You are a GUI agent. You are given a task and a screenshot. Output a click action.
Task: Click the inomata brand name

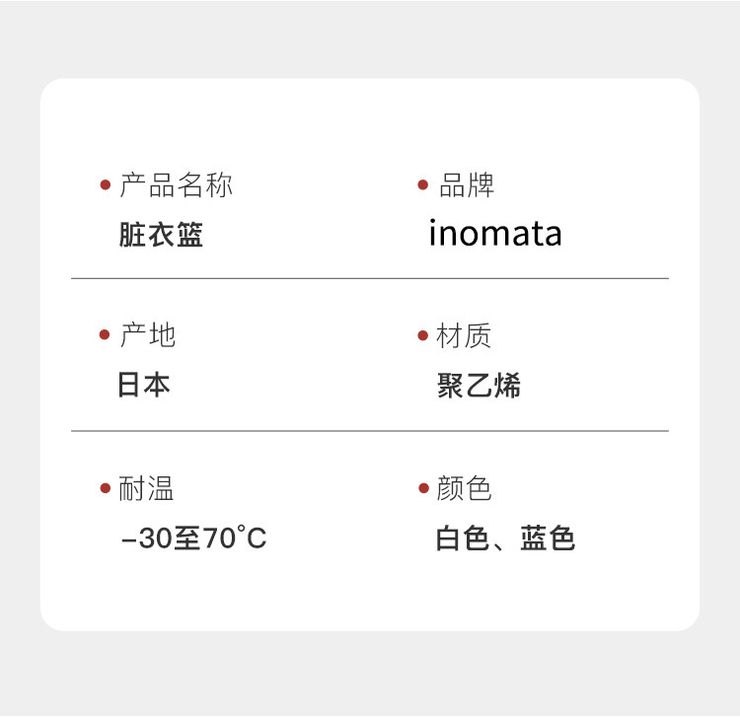coord(495,234)
